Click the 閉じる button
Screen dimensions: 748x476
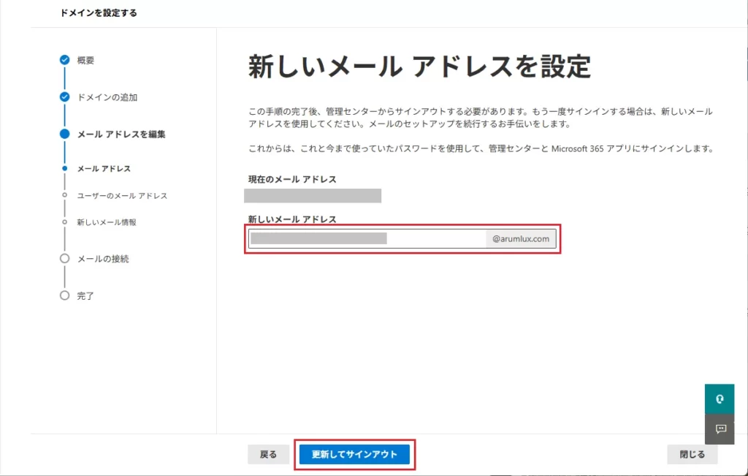pyautogui.click(x=691, y=454)
